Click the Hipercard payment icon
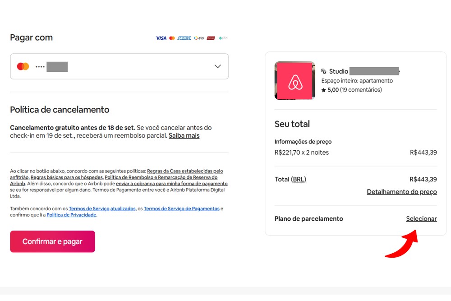 pyautogui.click(x=211, y=37)
